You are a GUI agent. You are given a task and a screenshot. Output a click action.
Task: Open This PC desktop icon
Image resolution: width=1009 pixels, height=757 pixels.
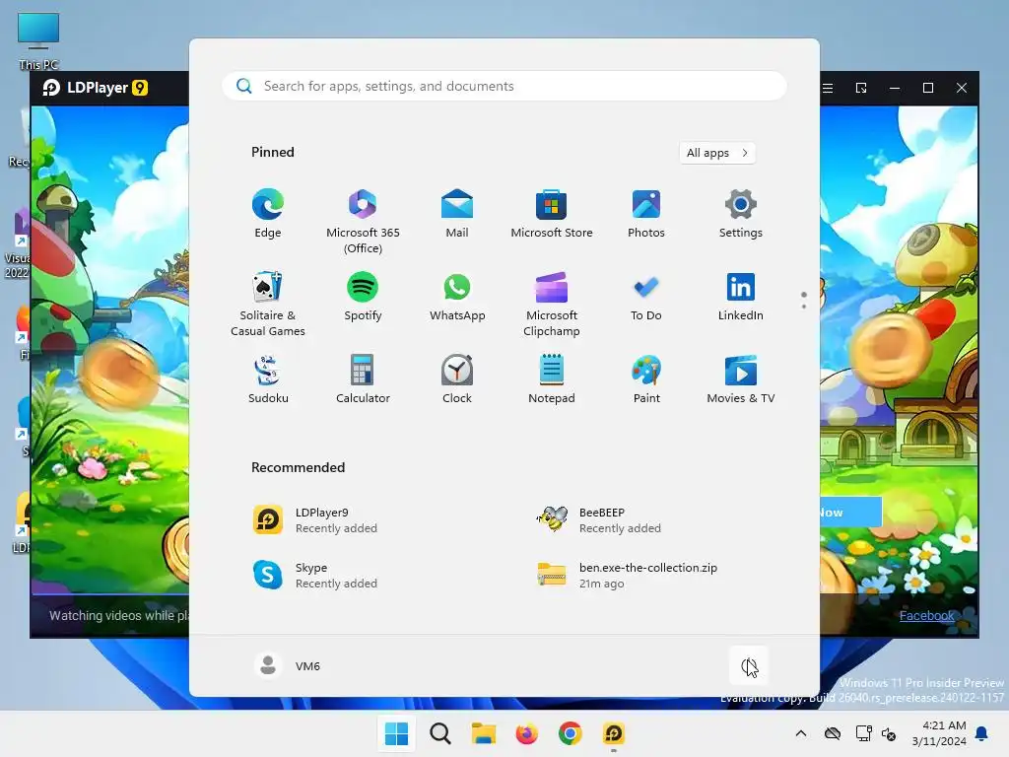click(38, 40)
